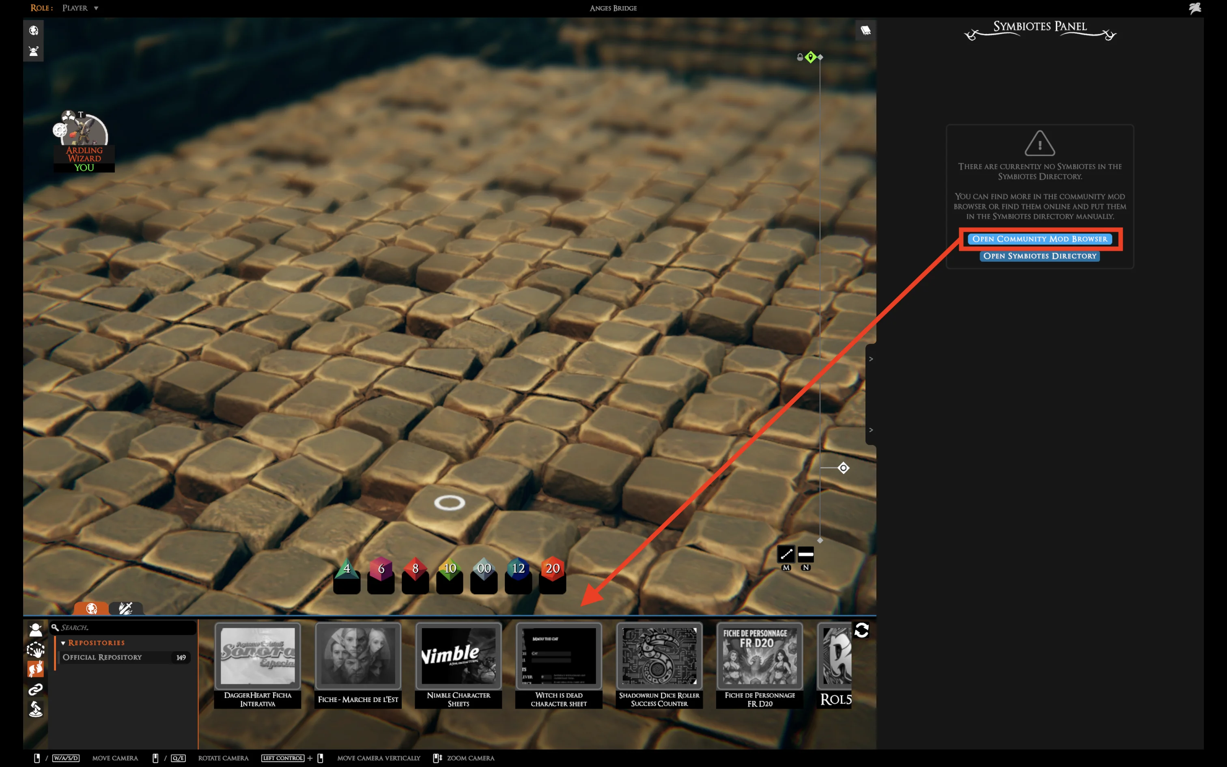Select the lasso hand selection tool
The width and height of the screenshot is (1227, 767).
point(35,650)
